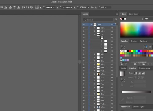
Task: Open the Symbols tab
Action: (x=144, y=41)
